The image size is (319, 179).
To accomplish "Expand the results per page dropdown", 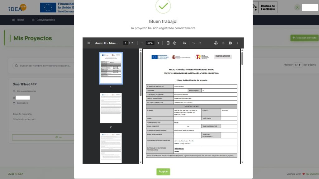I will [x=298, y=65].
